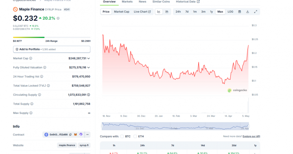
Task: Expand Fully Diluted Valuation chevron
Action: pos(89,68)
